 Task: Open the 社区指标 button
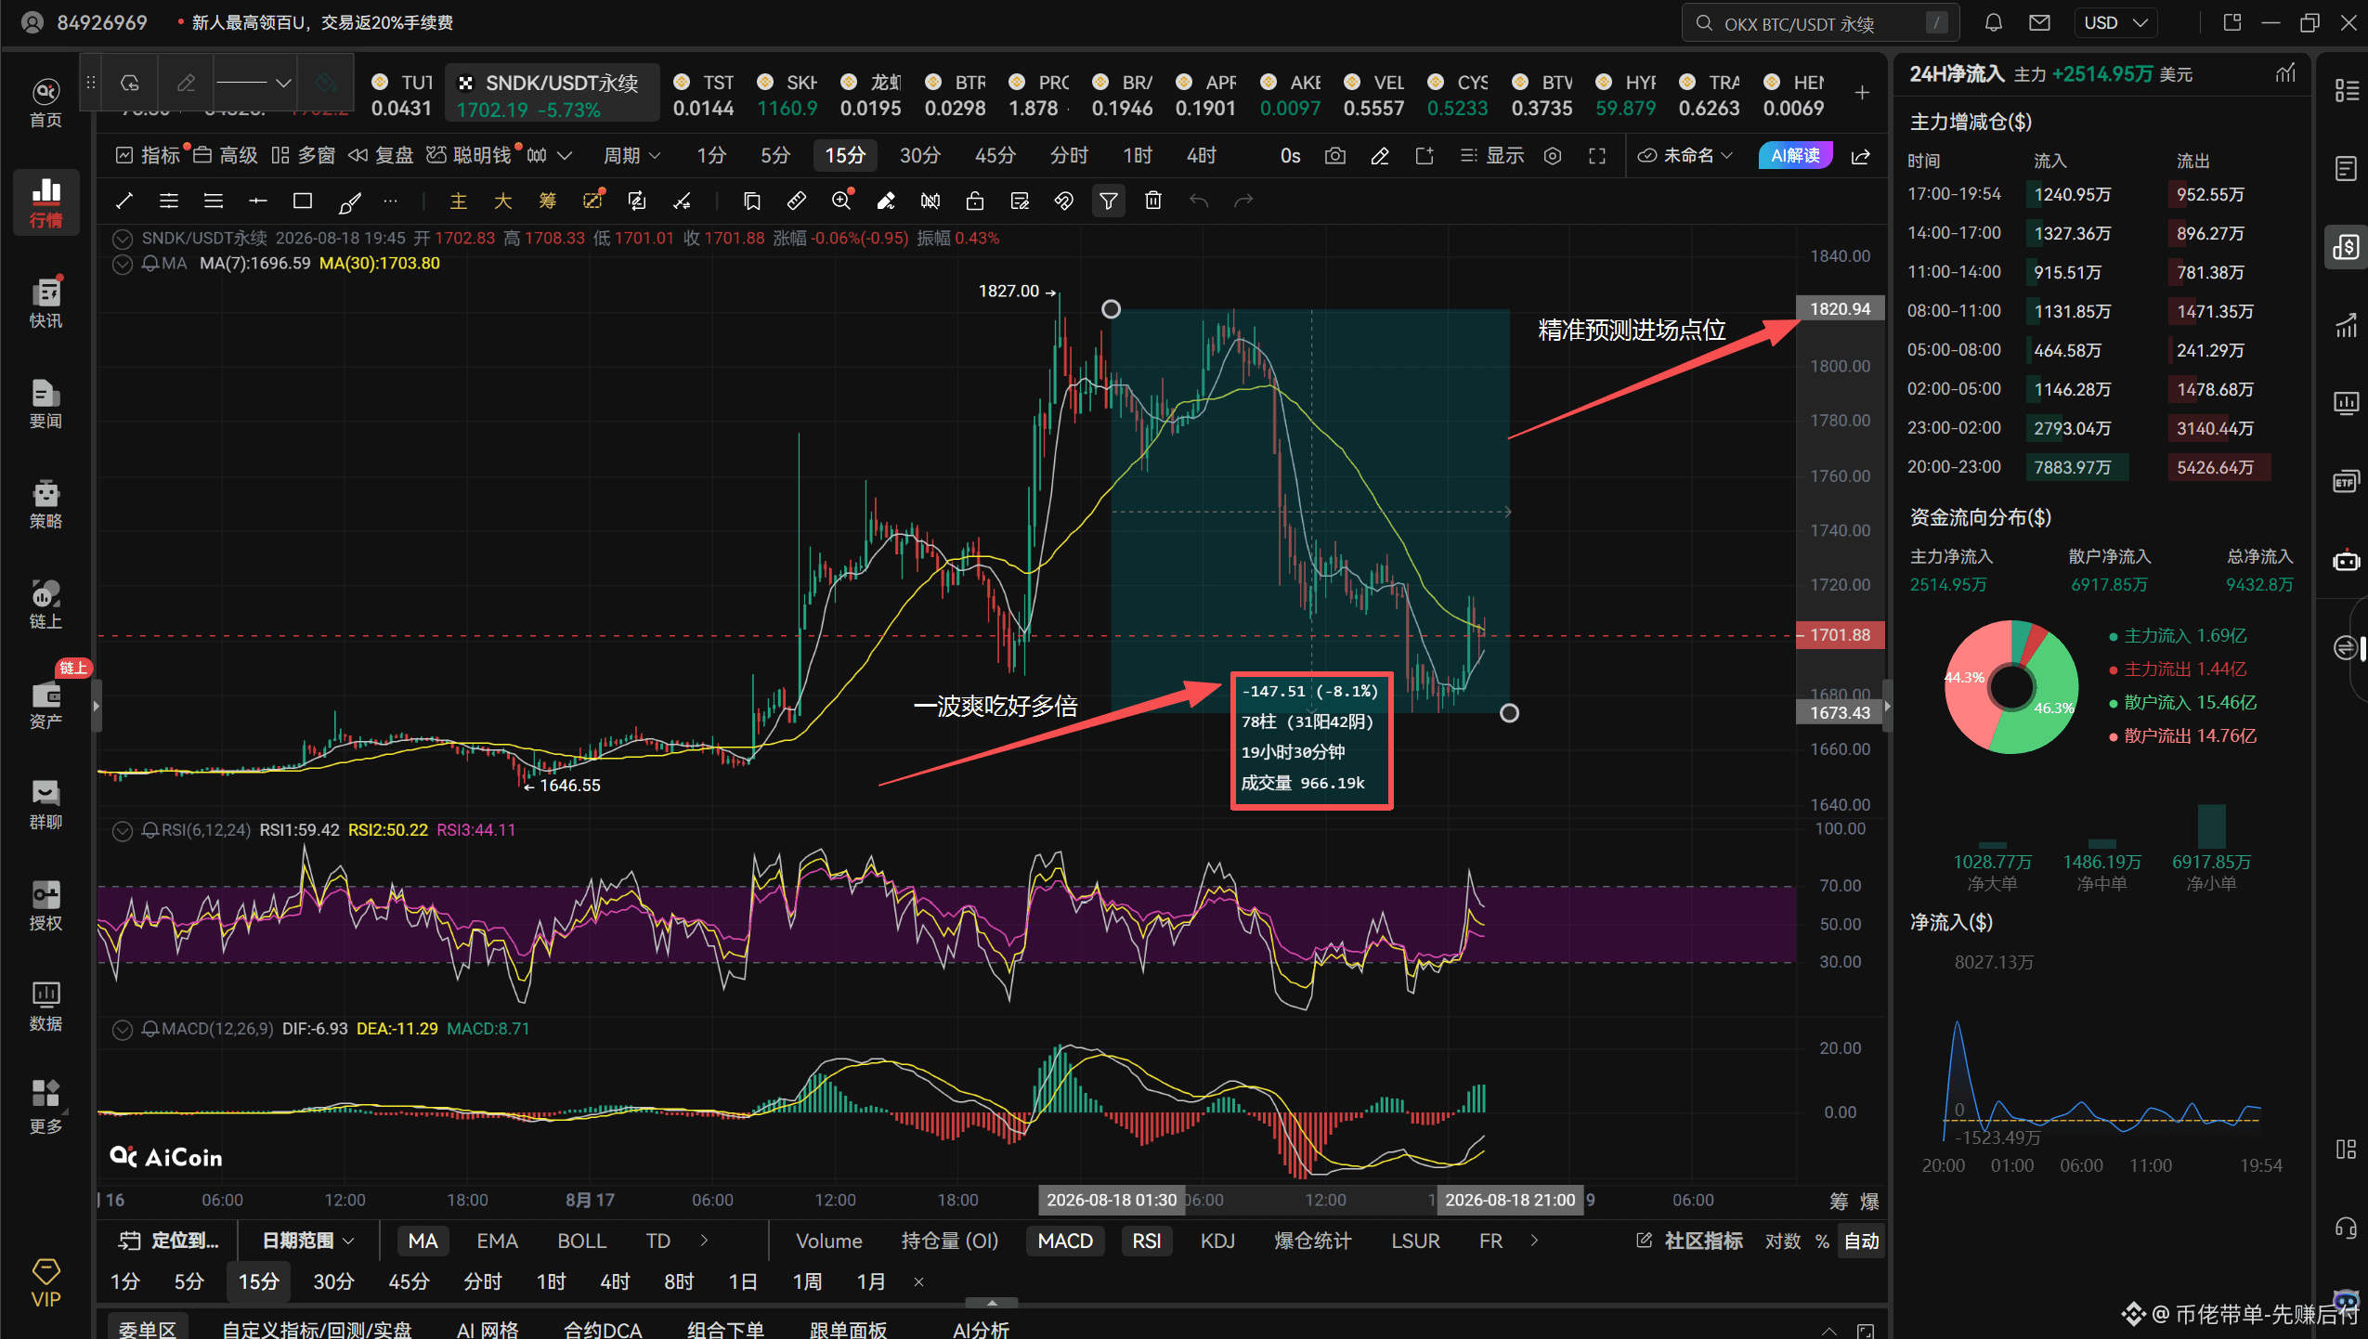coord(1689,1241)
